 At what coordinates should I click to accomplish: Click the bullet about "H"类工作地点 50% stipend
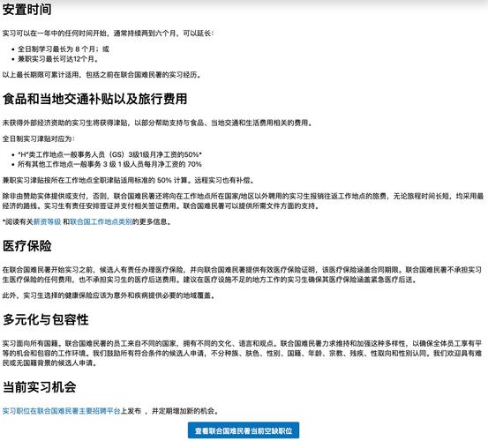click(x=109, y=154)
